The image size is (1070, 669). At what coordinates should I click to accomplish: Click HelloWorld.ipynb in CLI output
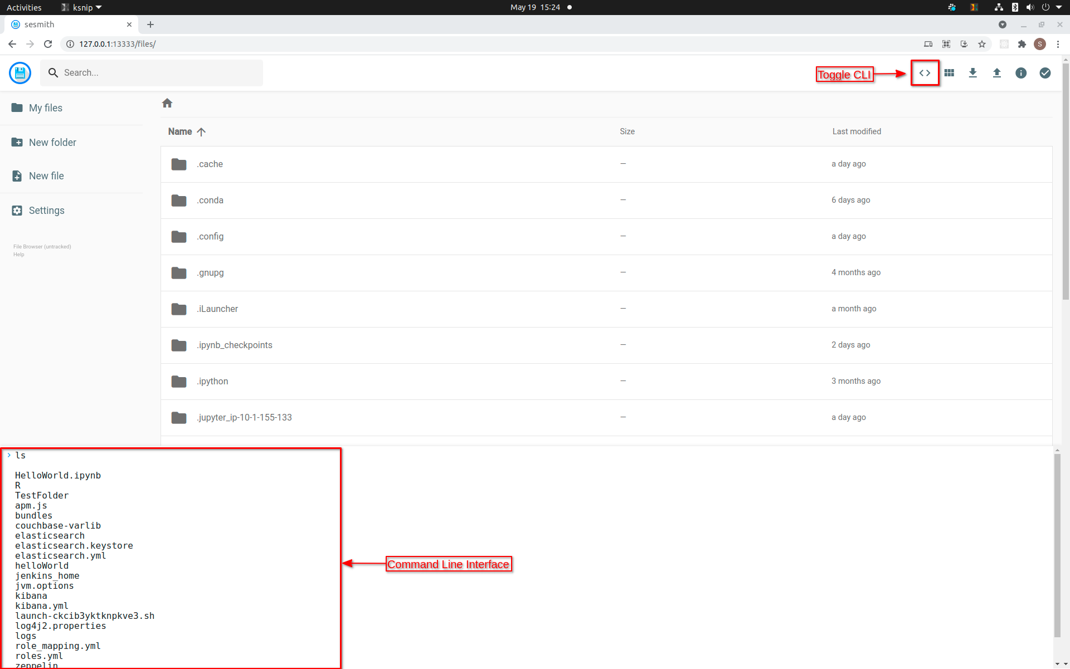[x=58, y=476]
